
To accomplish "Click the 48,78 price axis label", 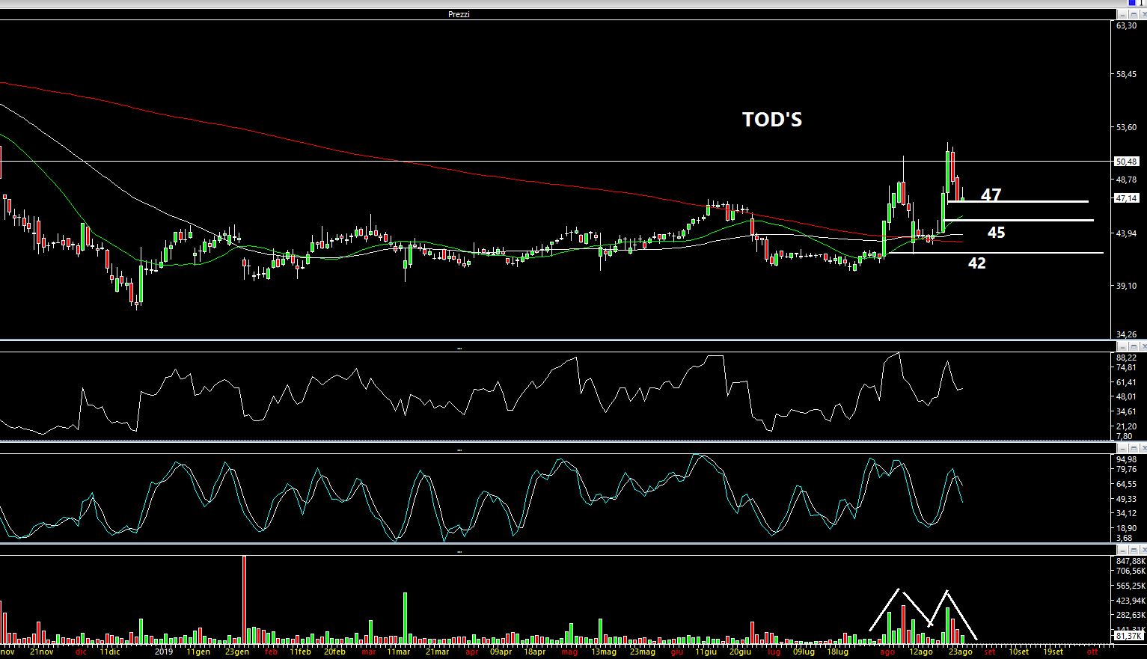I will pyautogui.click(x=1126, y=180).
